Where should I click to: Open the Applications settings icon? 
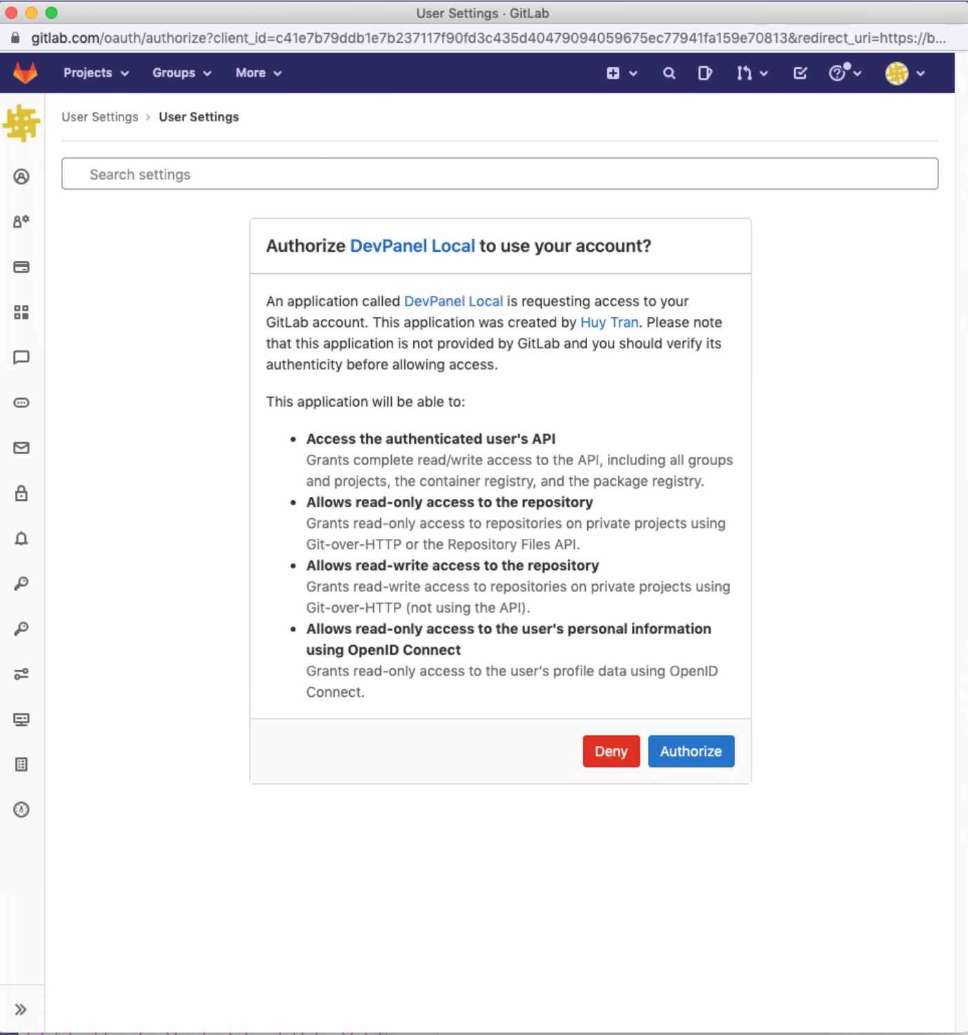[21, 312]
